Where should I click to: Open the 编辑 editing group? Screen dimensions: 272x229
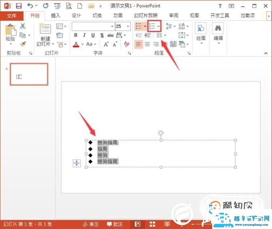(x=218, y=33)
